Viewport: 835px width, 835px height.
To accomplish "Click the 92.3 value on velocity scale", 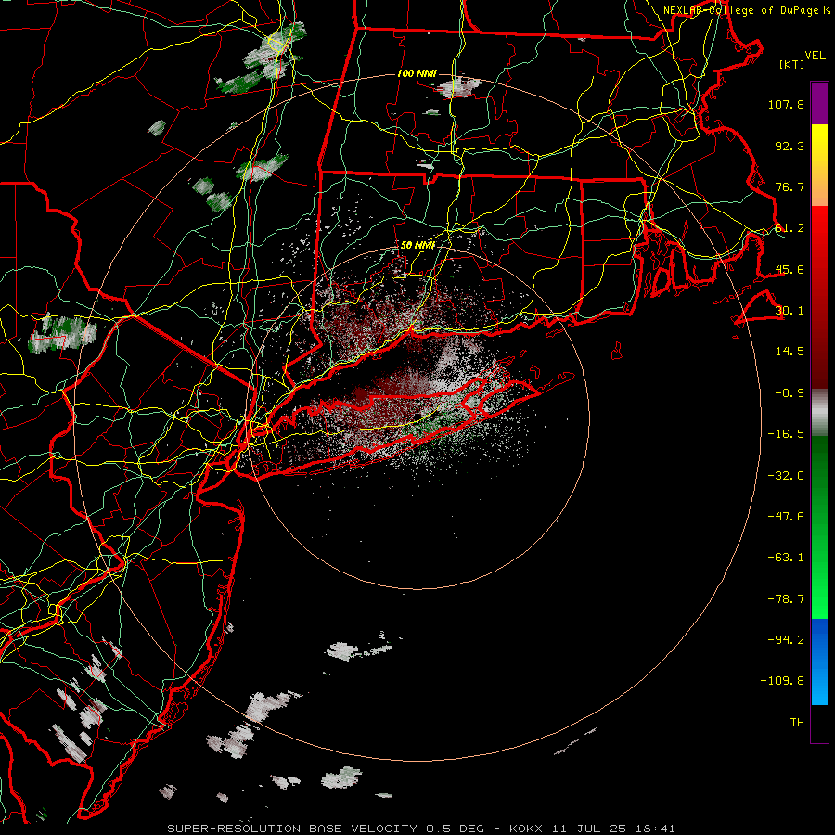I will point(790,146).
